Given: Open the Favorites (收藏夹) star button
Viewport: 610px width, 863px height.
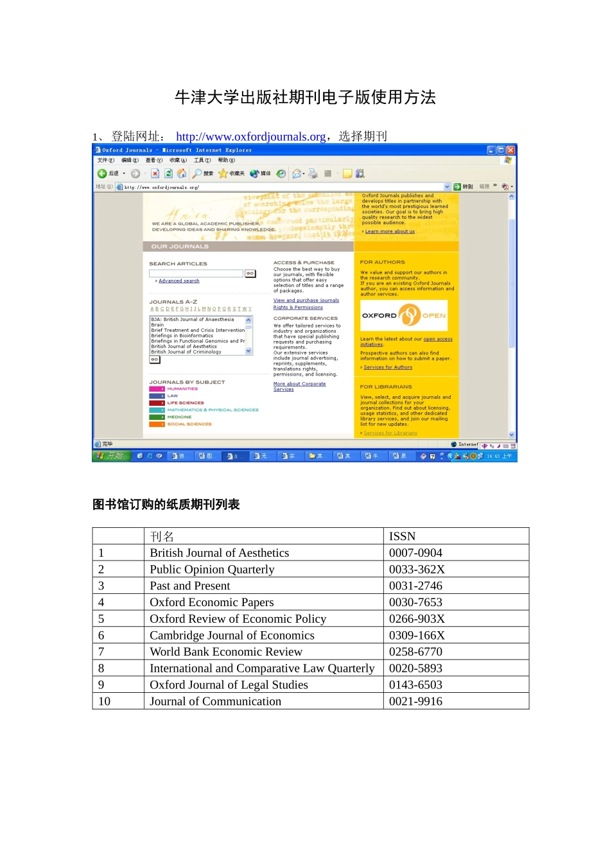Looking at the screenshot, I should (x=231, y=173).
